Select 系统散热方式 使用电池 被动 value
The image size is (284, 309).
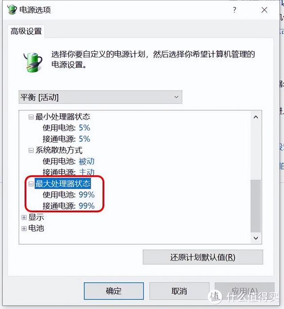[x=87, y=162]
